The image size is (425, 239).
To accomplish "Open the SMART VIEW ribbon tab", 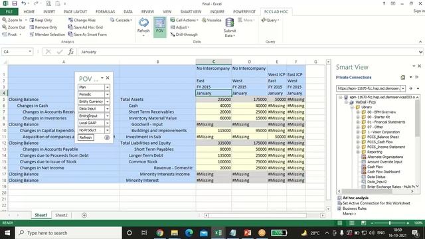I will click(191, 12).
